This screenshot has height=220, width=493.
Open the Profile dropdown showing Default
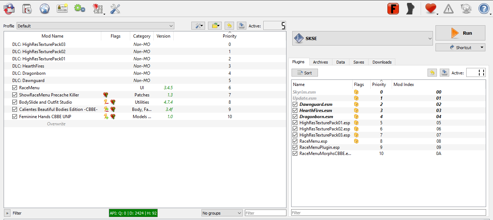tap(95, 26)
